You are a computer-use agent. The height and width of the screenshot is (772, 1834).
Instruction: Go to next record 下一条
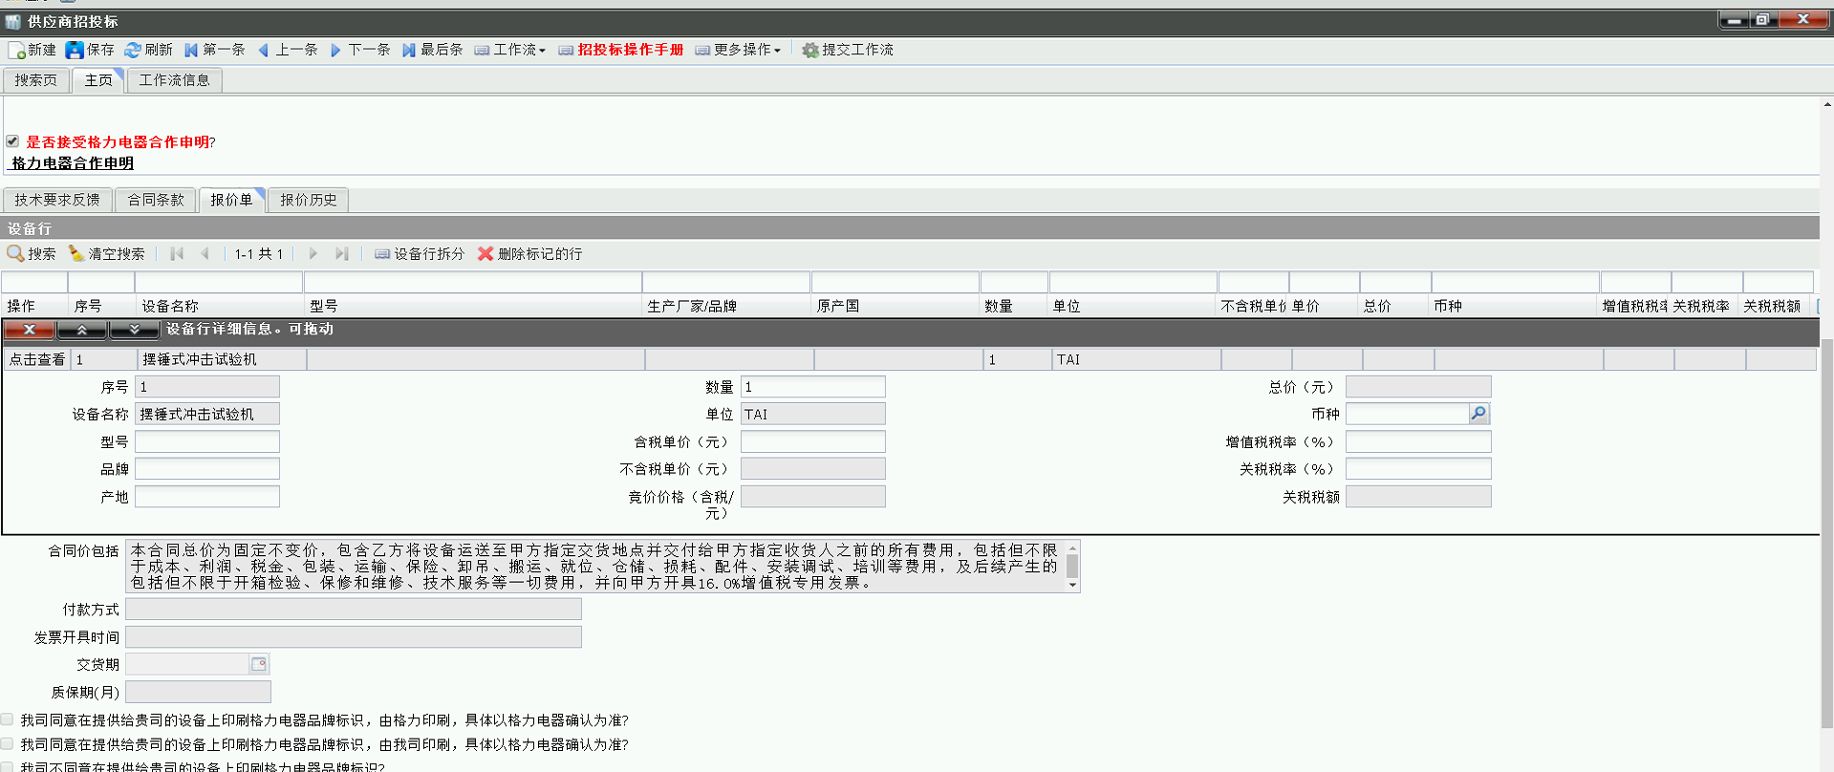point(359,50)
